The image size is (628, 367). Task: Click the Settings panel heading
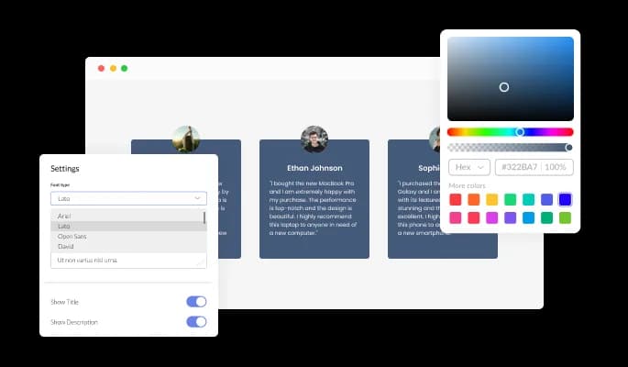click(65, 169)
